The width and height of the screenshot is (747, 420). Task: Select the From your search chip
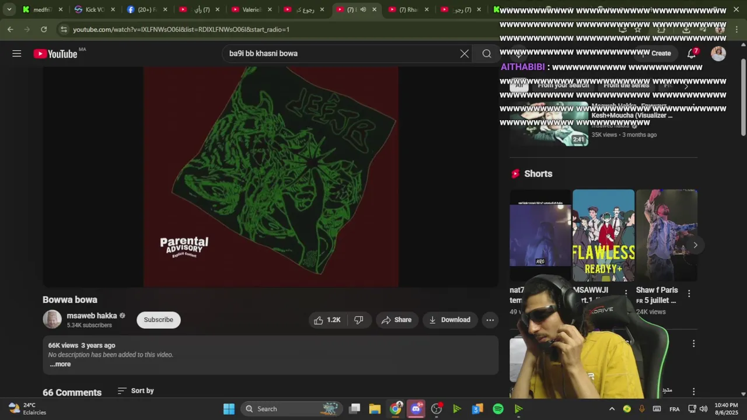tap(563, 85)
